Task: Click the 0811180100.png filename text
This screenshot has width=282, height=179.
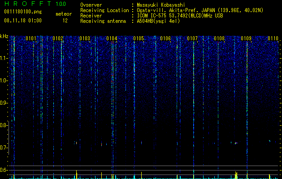Action: coord(23,12)
